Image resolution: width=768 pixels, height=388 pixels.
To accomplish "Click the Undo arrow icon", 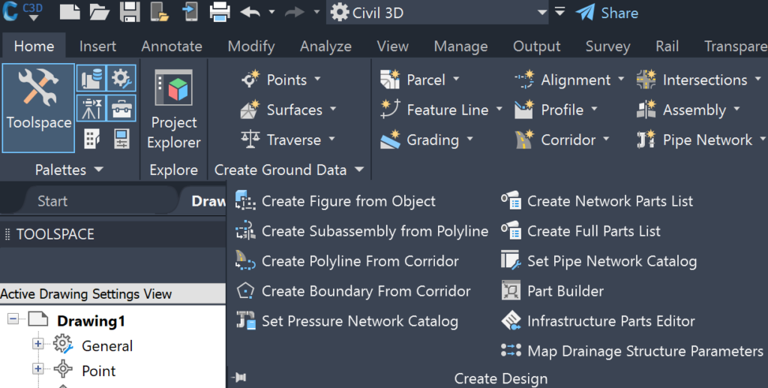I will tap(250, 12).
